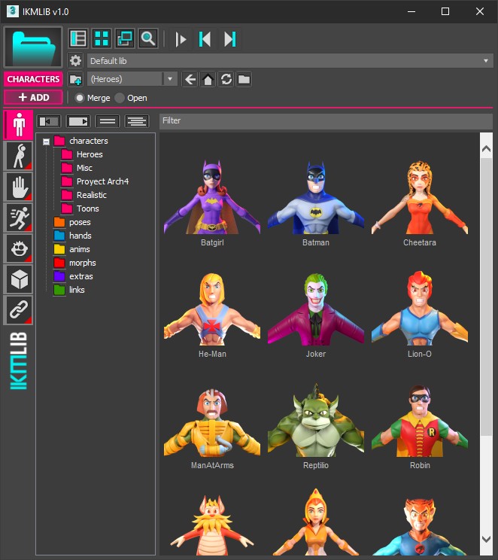Screen dimensions: 498x560
Task: Click the Filter input field
Action: click(x=325, y=120)
